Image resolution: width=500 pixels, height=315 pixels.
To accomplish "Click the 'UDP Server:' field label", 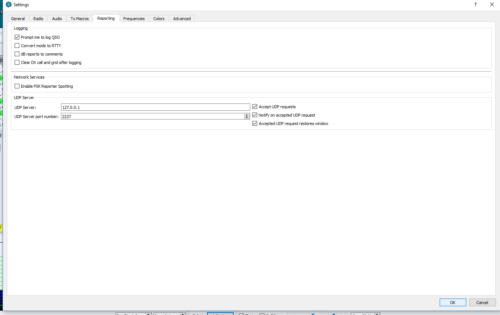I will (25, 107).
